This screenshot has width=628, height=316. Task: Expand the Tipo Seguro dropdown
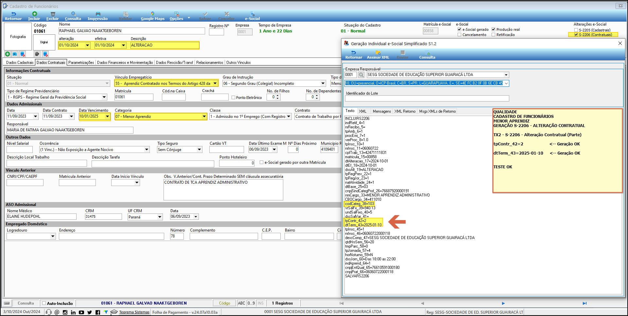click(x=199, y=150)
